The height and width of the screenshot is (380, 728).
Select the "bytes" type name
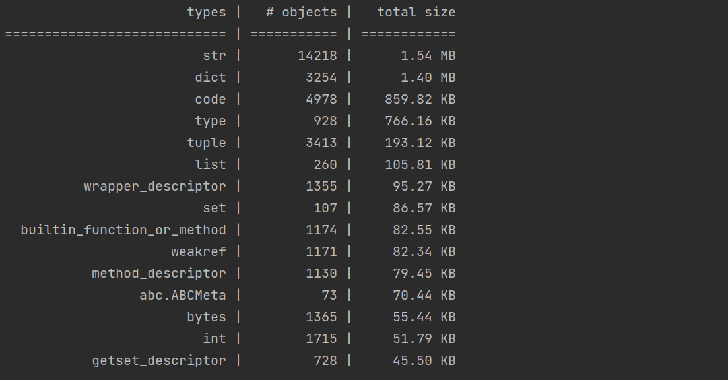[206, 317]
